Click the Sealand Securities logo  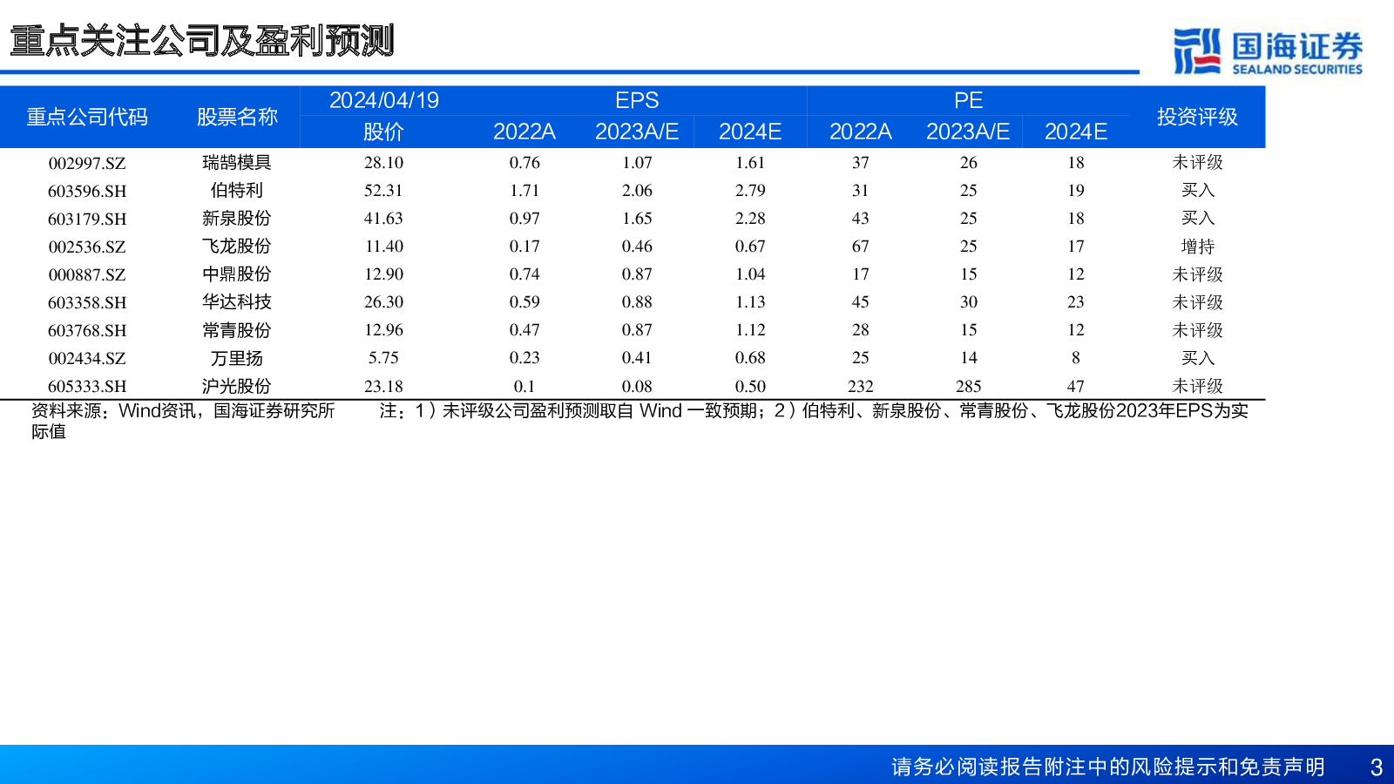(1268, 51)
